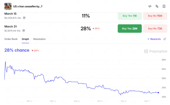The height and width of the screenshot is (105, 170).
Task: Click the chart's latest data point
Action: [158, 93]
